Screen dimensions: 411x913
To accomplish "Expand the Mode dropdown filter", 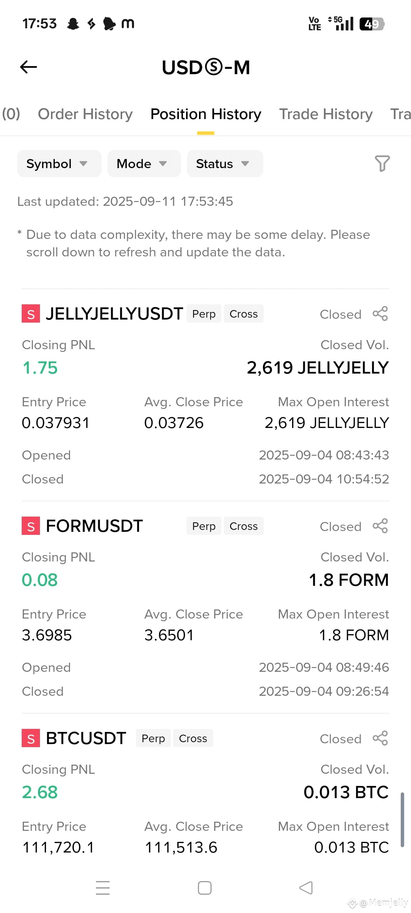I will click(144, 164).
